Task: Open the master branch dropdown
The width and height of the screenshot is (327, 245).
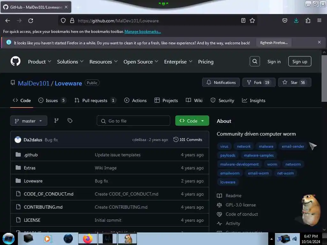Action: tap(28, 121)
